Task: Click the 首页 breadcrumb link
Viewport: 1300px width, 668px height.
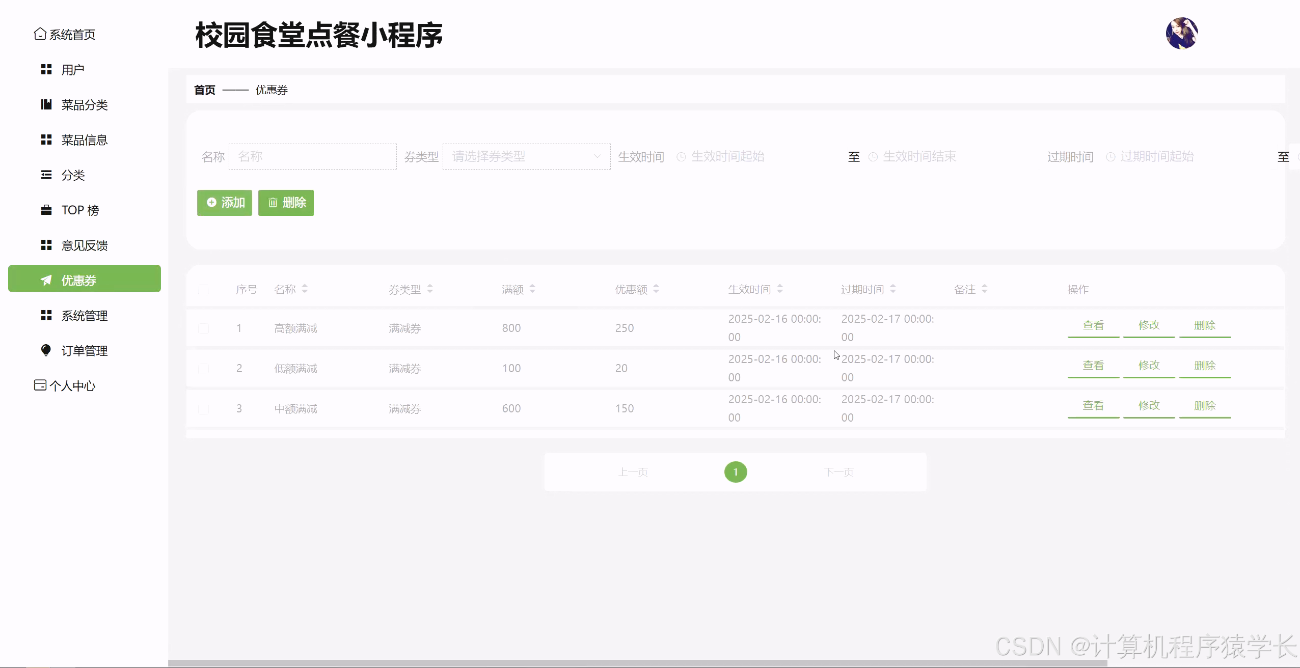Action: [204, 90]
